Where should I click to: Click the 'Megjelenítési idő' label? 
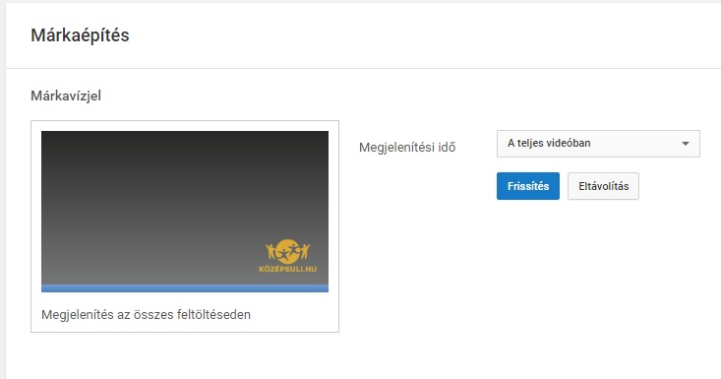[407, 148]
